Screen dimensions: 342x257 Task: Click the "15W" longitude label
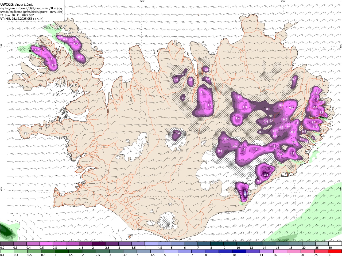coord(283,1)
